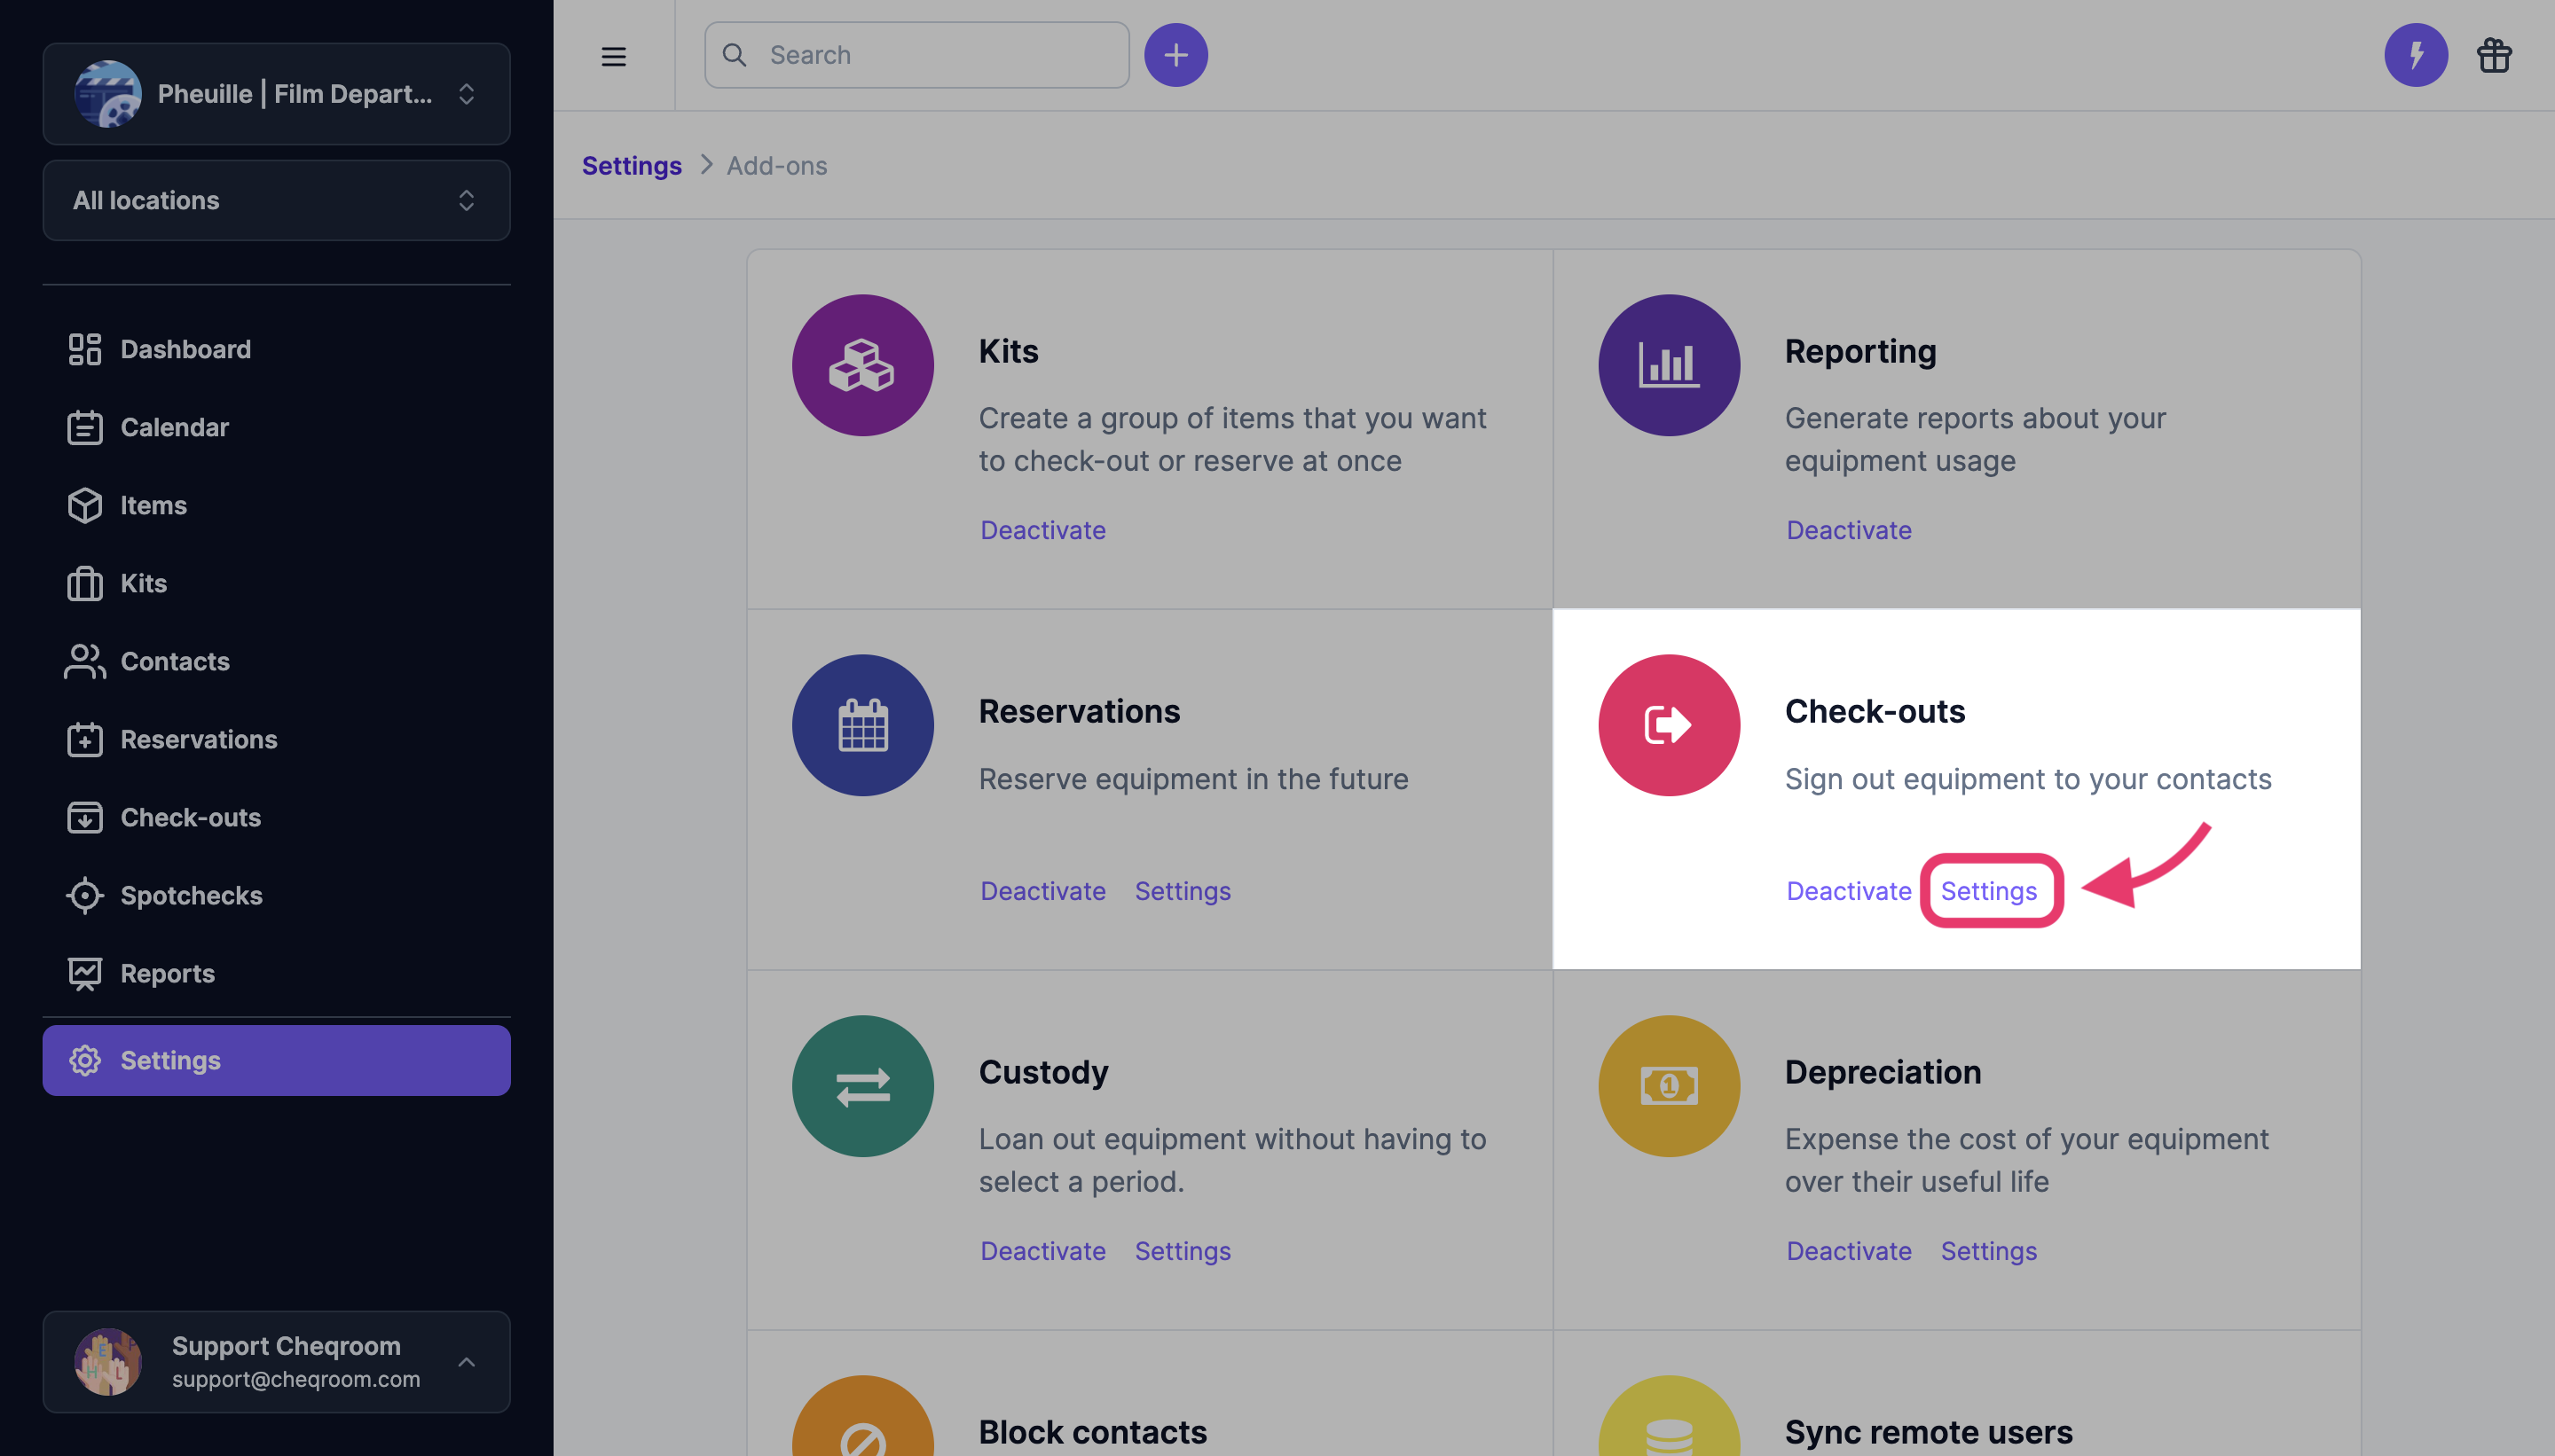The image size is (2555, 1456).
Task: Click the Block contacts orange icon
Action: (x=862, y=1416)
